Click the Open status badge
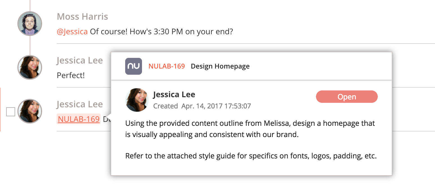 tap(347, 97)
